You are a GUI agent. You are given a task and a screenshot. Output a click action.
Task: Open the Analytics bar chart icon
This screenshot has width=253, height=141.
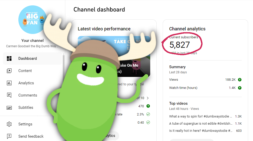[x=9, y=83]
